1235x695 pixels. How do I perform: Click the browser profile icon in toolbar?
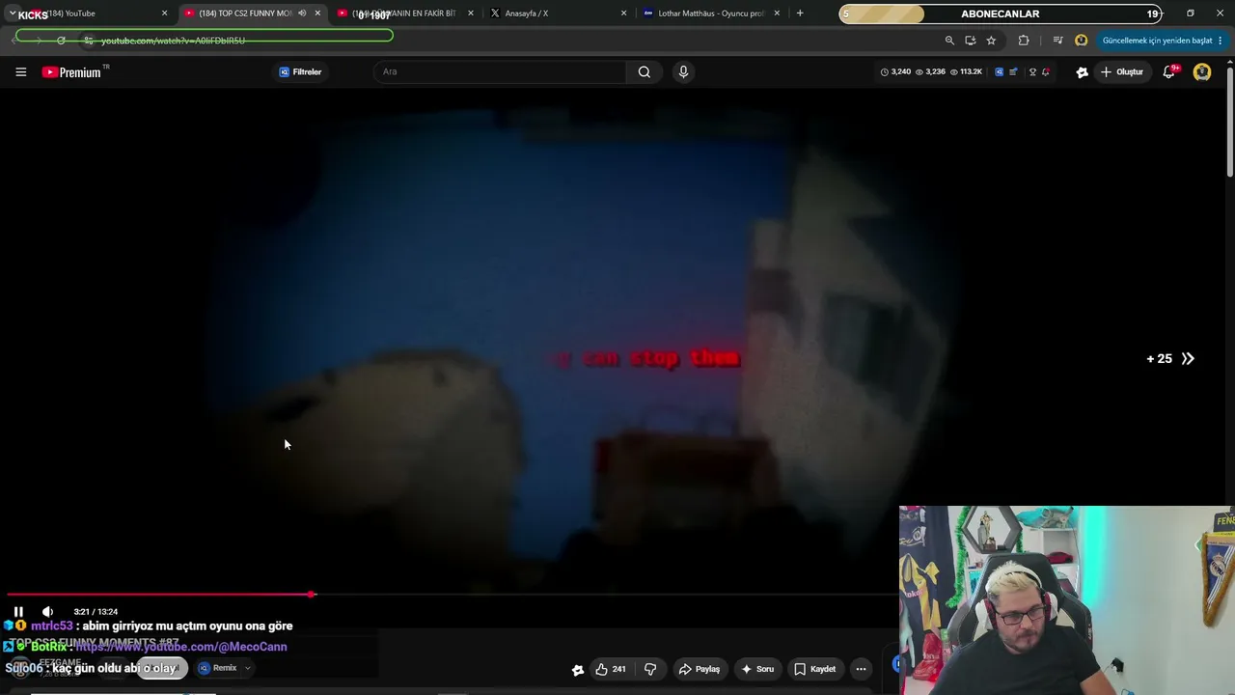coord(1082,41)
